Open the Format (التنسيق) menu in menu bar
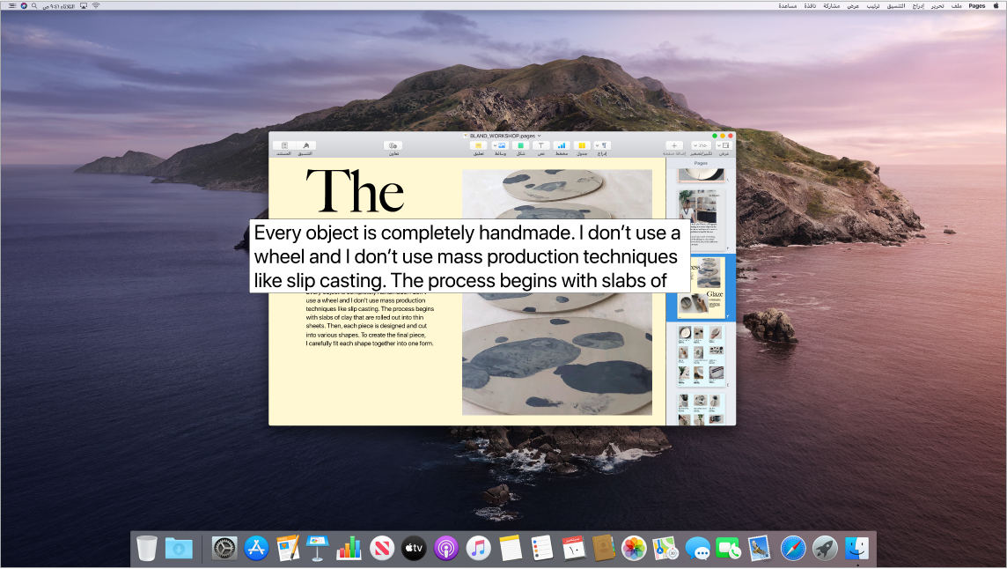 (x=894, y=5)
